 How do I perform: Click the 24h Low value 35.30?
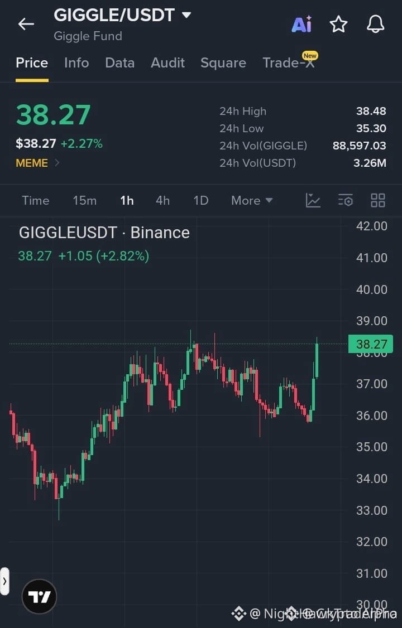coord(371,128)
